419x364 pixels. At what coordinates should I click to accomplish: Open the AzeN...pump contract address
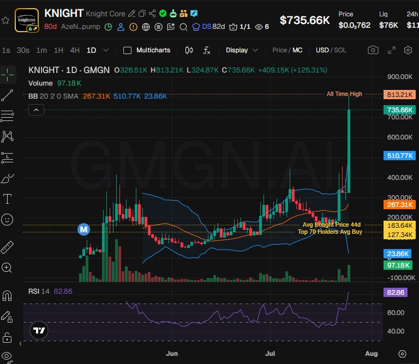pos(80,27)
